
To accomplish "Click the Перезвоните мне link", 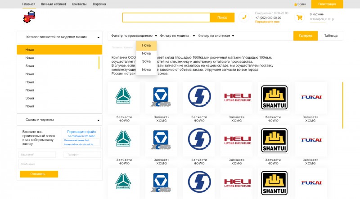I will (x=267, y=22).
